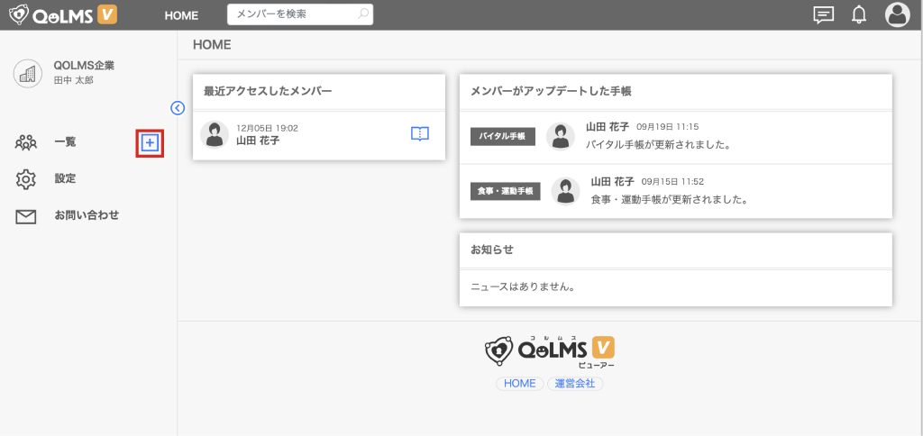
Task: Open the 一覧 sidebar menu item
Action: (x=65, y=142)
